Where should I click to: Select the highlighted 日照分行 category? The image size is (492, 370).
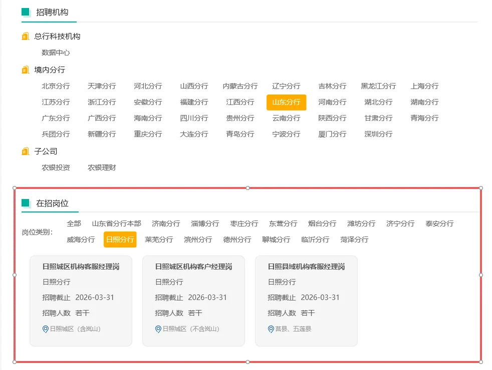[x=120, y=239]
